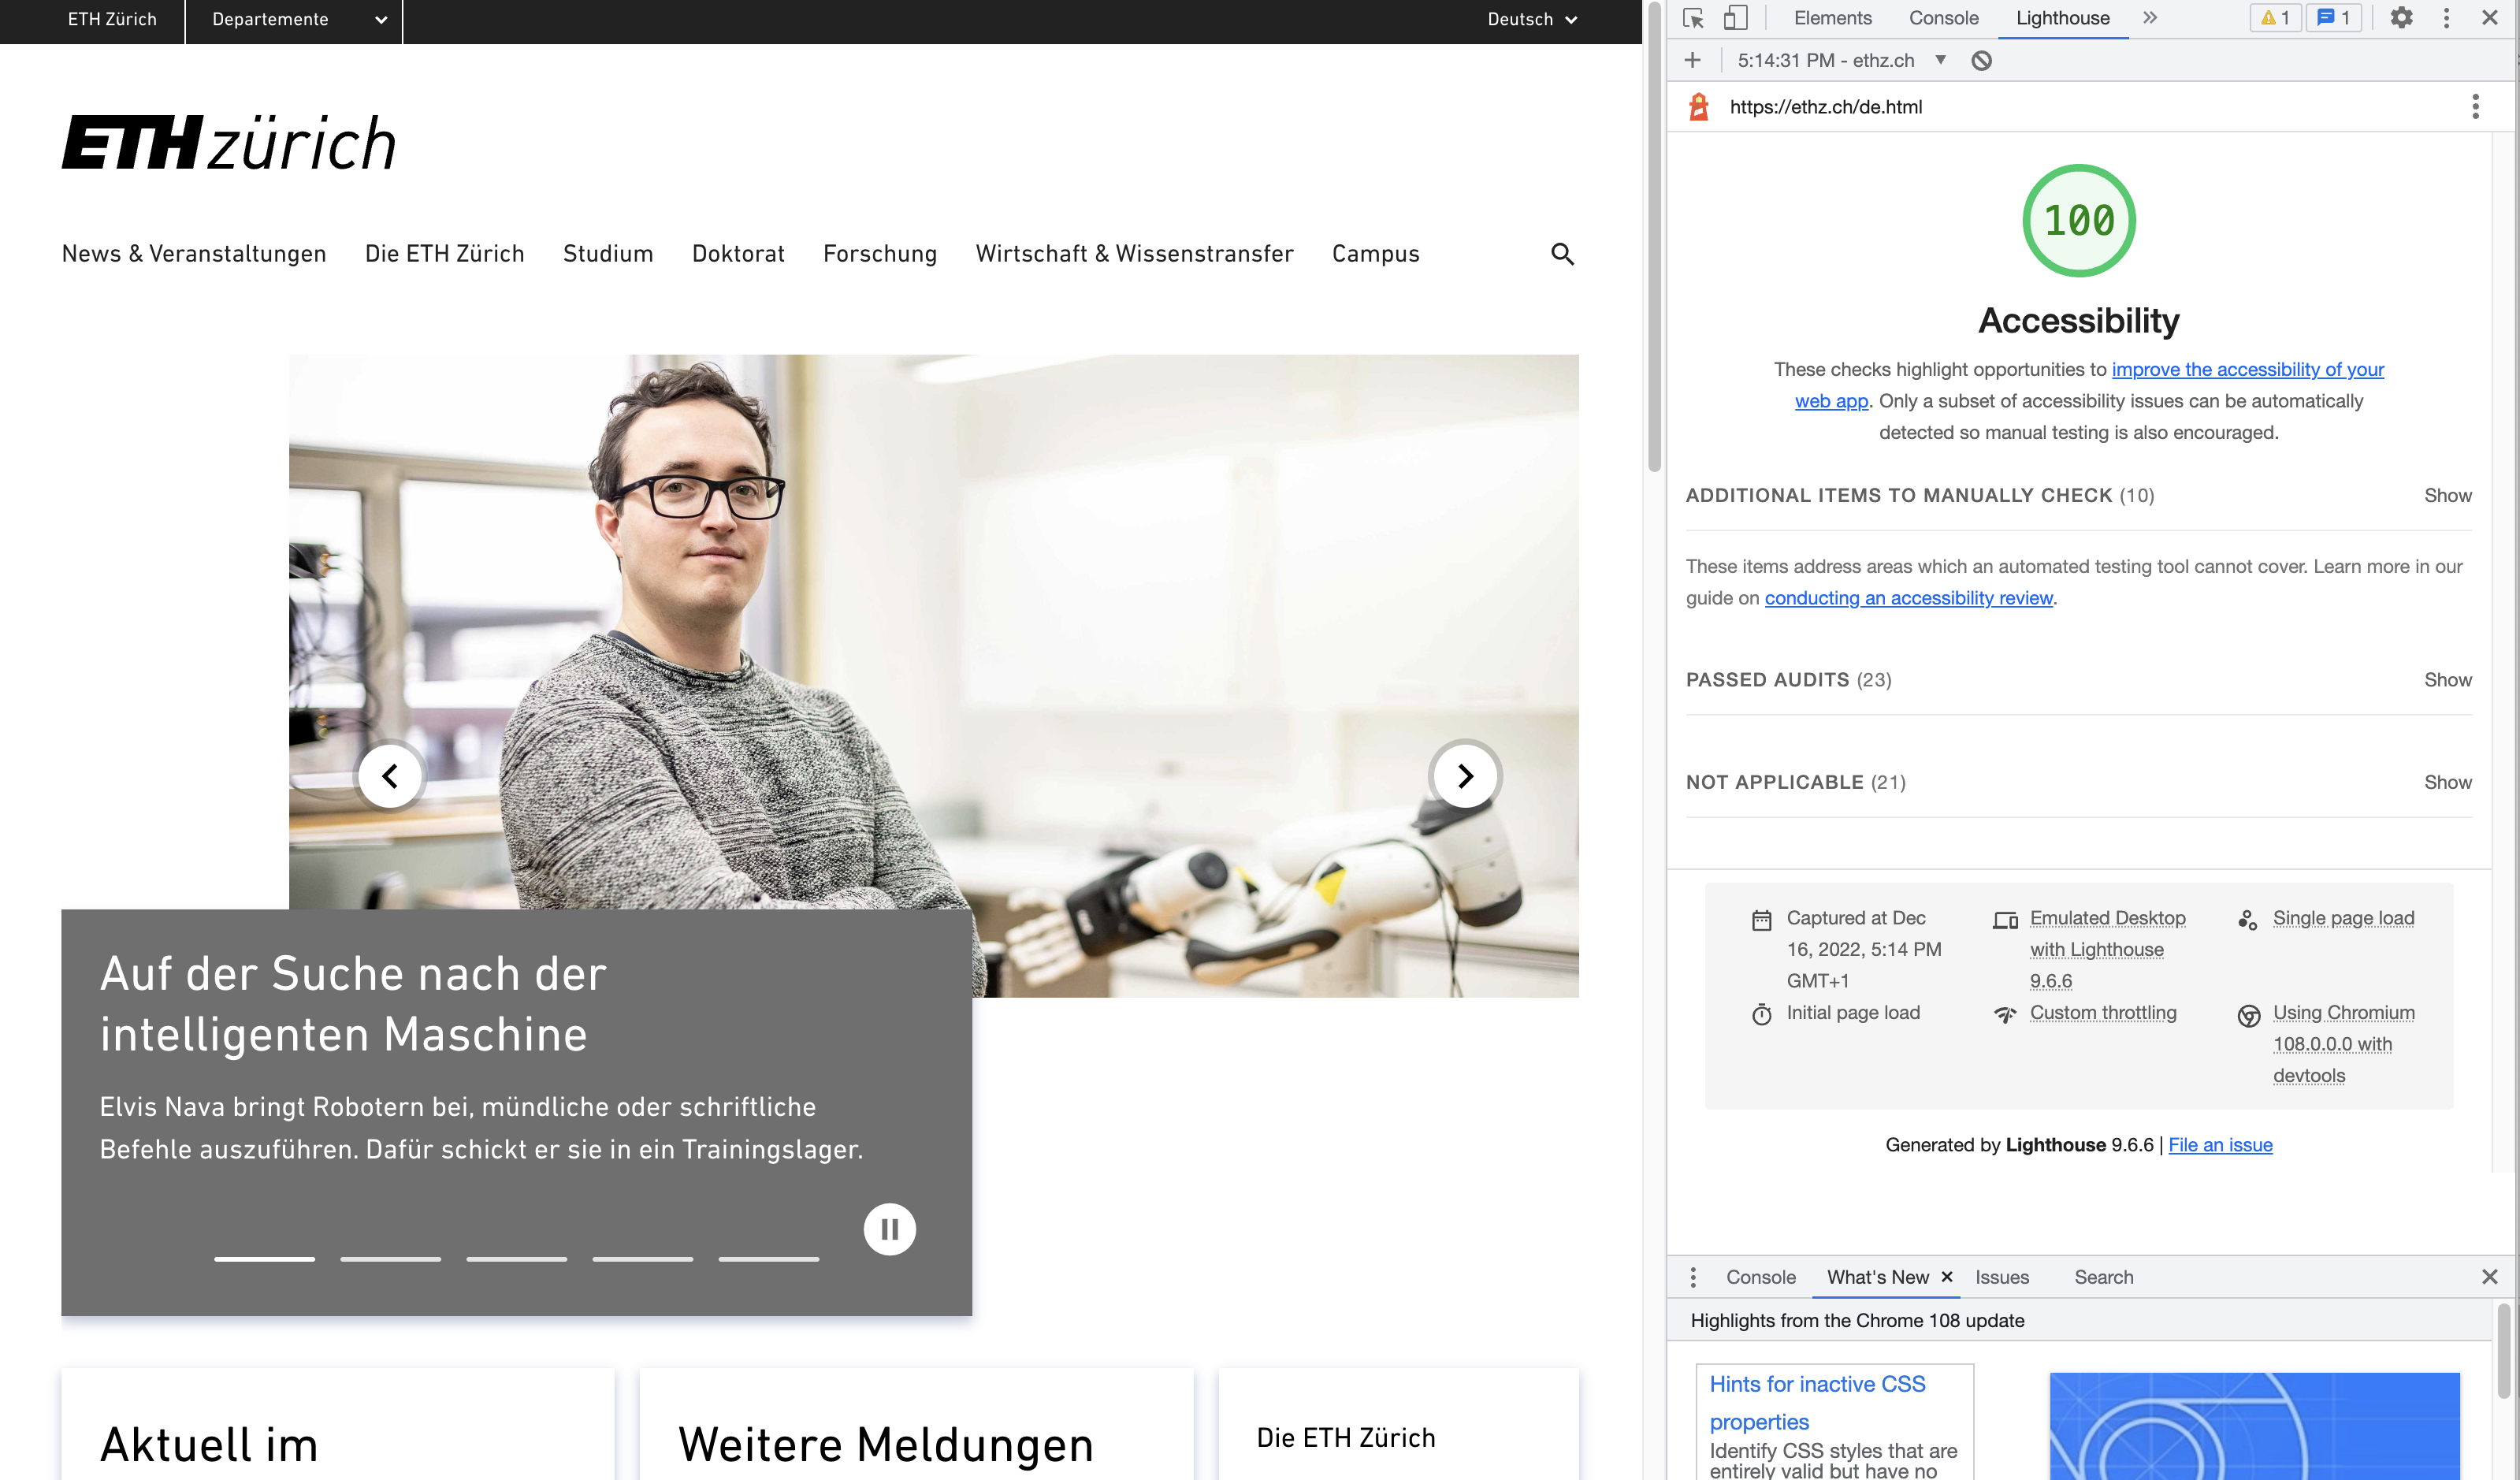Open Auf der Suche nach der intelligenten Maschine headline
Image resolution: width=2520 pixels, height=1480 pixels.
click(x=353, y=1003)
